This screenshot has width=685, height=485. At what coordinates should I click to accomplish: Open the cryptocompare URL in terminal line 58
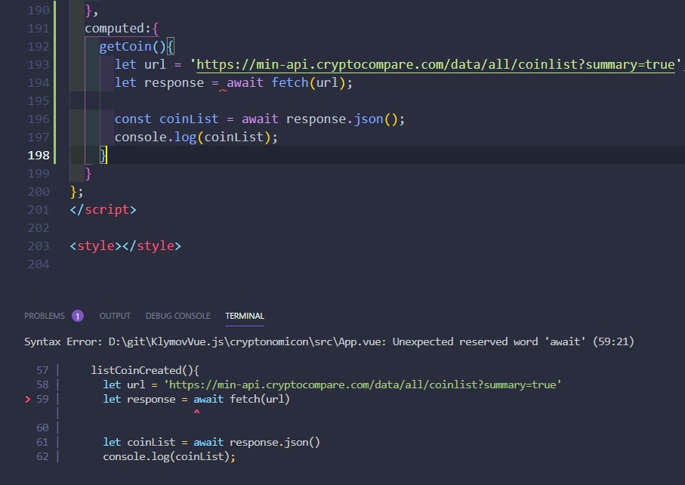[x=363, y=385]
